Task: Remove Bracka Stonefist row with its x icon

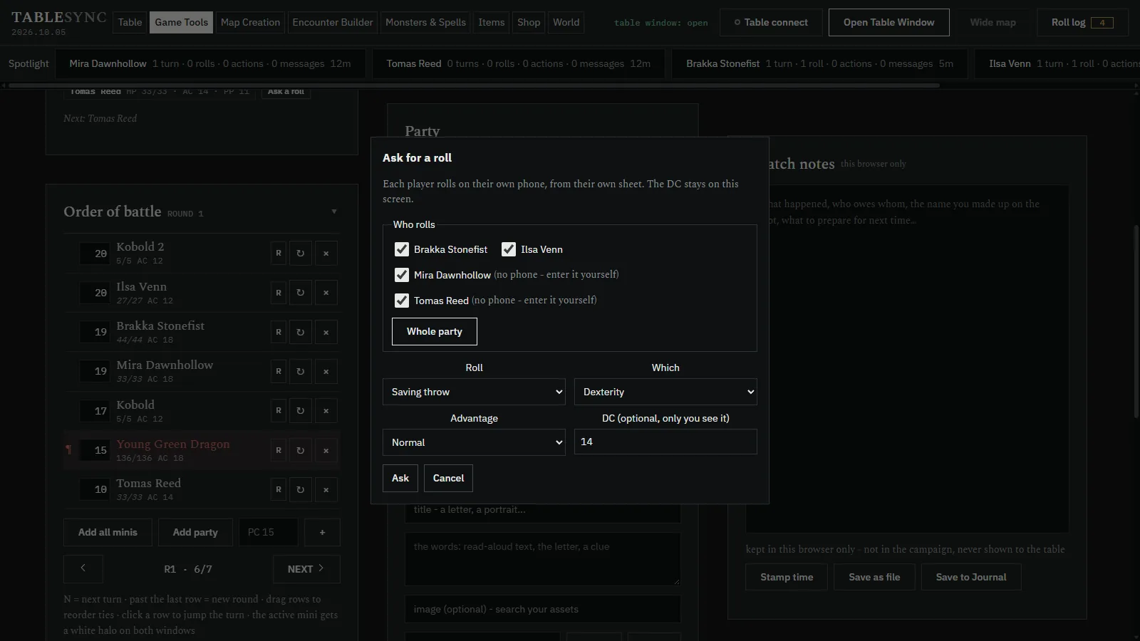Action: (x=326, y=332)
